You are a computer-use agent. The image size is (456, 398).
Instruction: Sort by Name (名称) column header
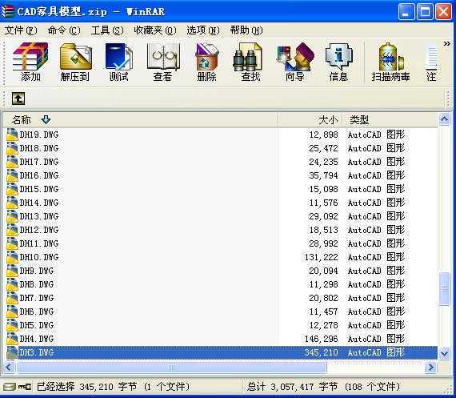[140, 119]
